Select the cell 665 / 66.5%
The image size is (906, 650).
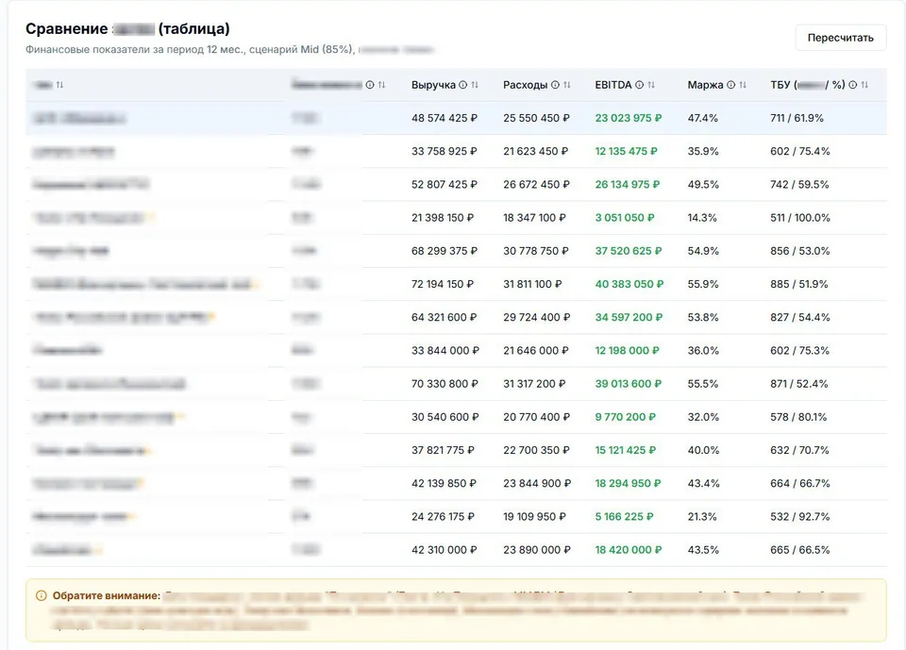(x=799, y=550)
